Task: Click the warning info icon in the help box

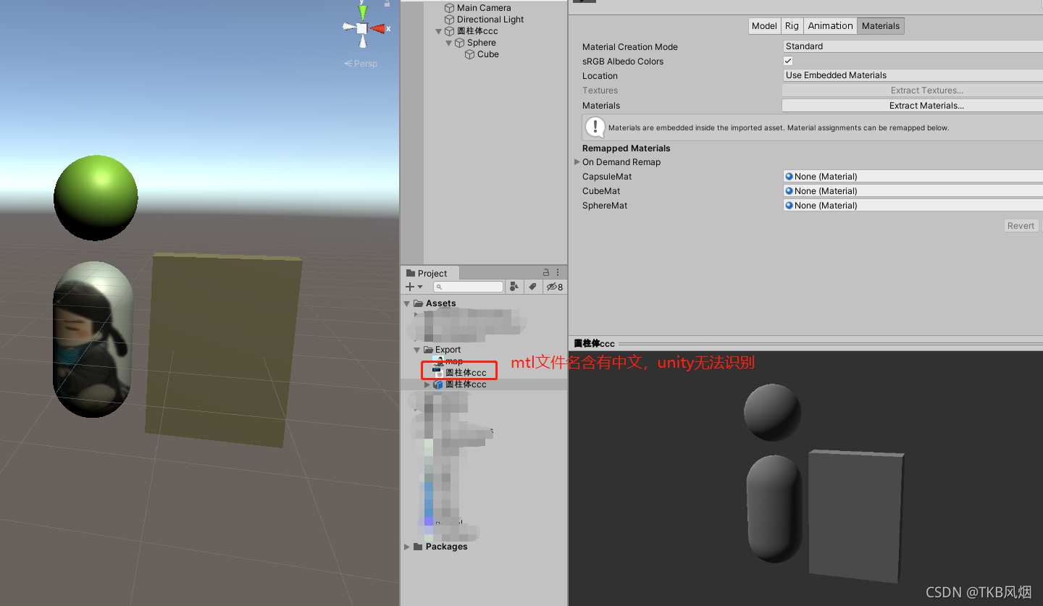Action: pyautogui.click(x=595, y=127)
